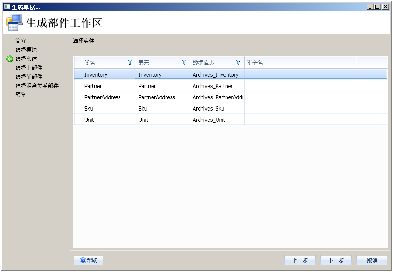393x272 pixels.
Task: Click the 帮助 help button
Action: (x=88, y=260)
